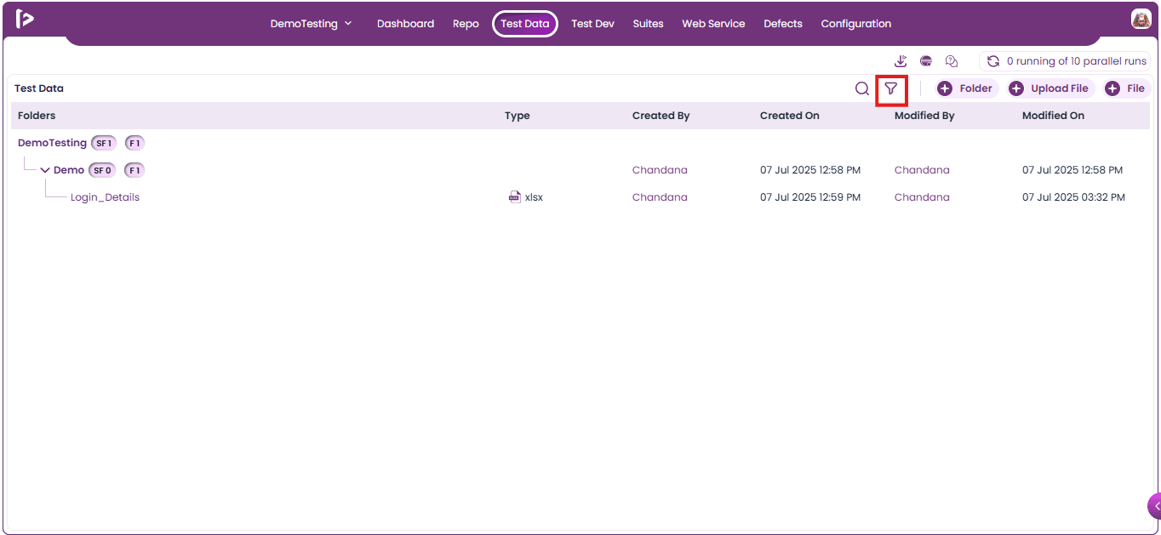1161x535 pixels.
Task: Collapse the Demo folder chevron
Action: 45,170
